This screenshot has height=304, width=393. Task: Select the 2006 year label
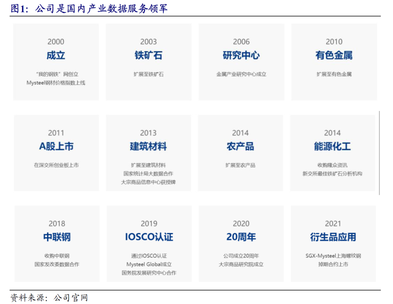click(241, 42)
